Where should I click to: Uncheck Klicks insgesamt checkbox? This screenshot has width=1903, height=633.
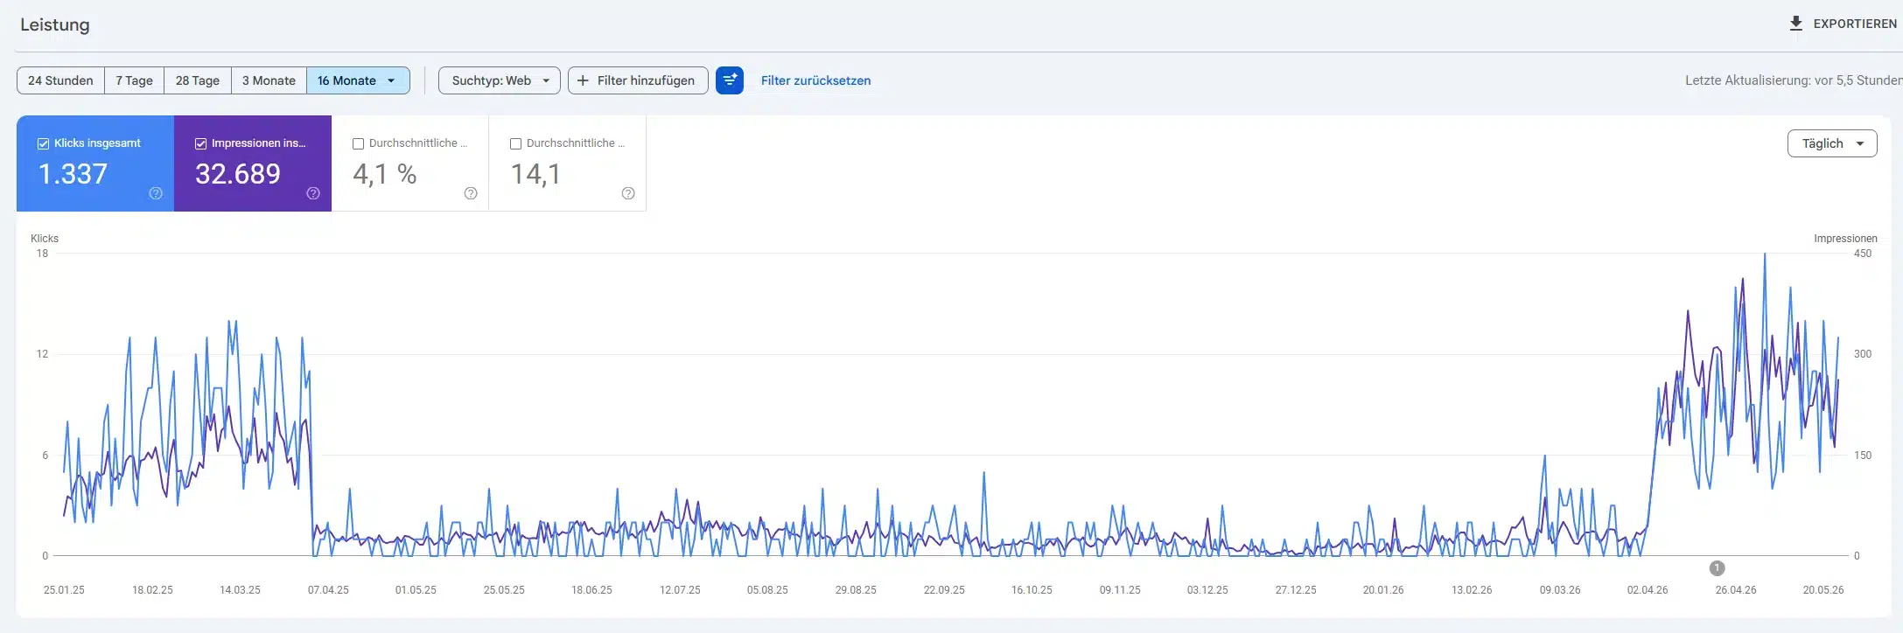43,143
